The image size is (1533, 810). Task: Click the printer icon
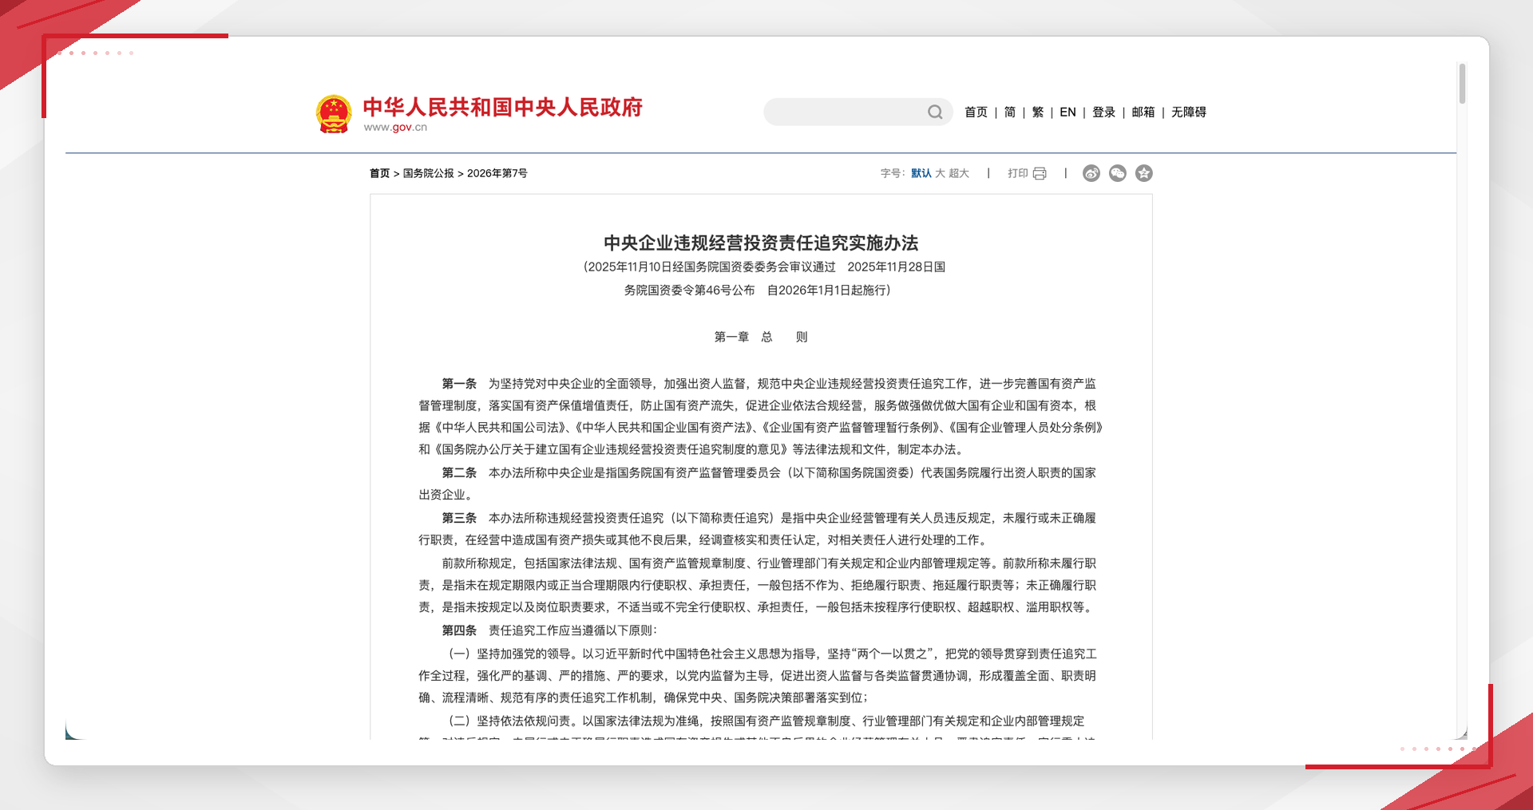point(1040,173)
